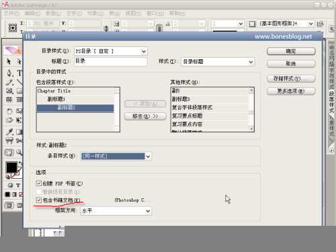Click the frame icon beside object style dropdown
The width and height of the screenshot is (336, 252).
click(x=252, y=24)
